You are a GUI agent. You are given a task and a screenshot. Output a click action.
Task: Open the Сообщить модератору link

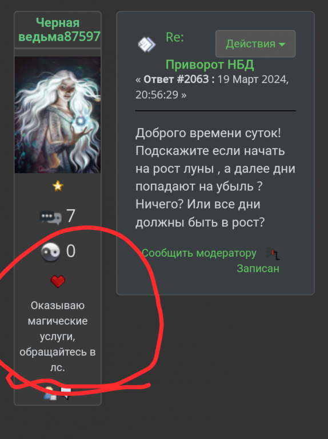tap(199, 253)
